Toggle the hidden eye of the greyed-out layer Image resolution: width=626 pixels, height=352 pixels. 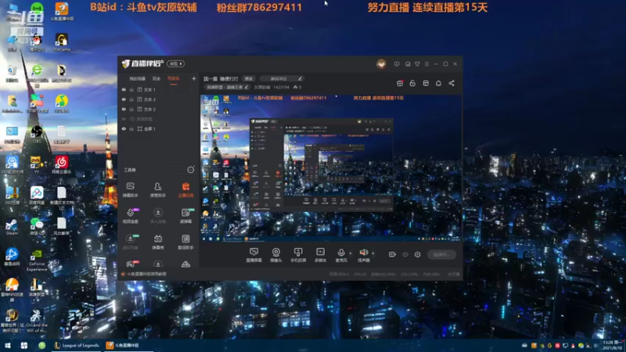124,119
